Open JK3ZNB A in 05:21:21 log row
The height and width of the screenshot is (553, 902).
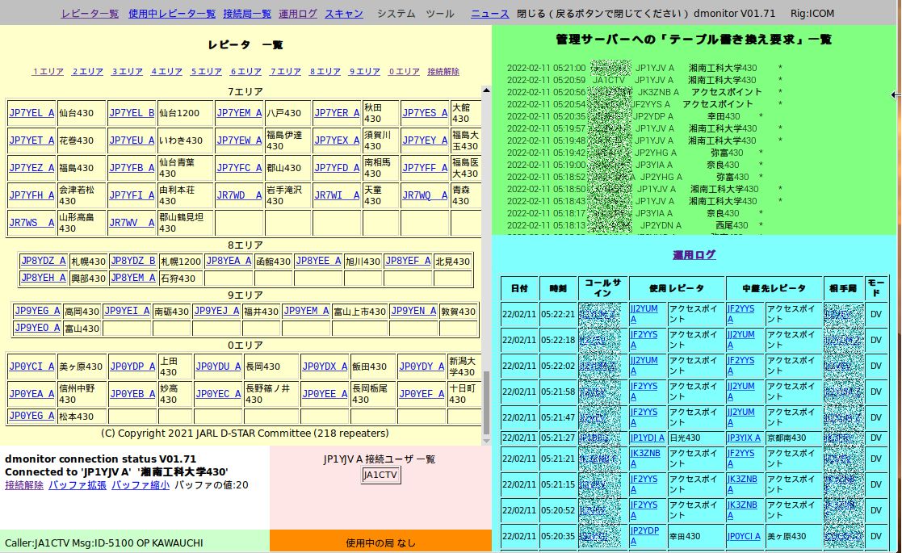[645, 459]
